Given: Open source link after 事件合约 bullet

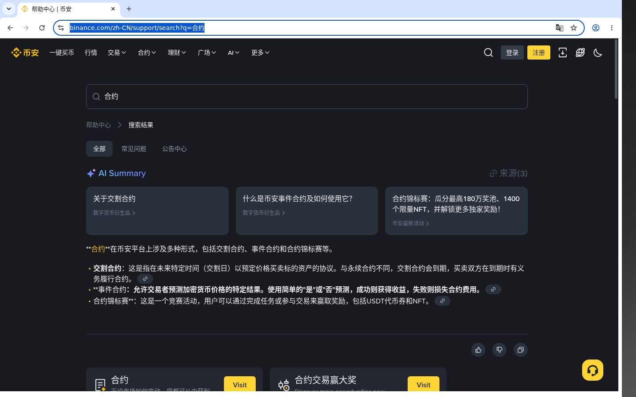Looking at the screenshot, I should 493,289.
